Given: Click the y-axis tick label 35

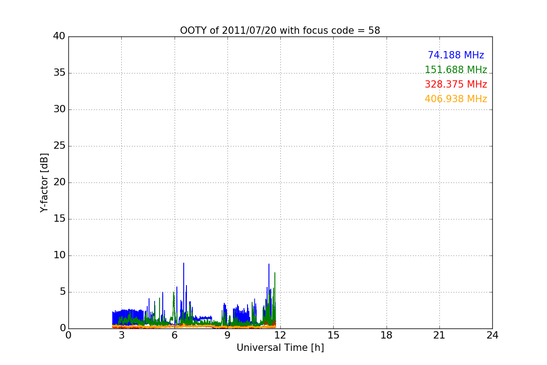Looking at the screenshot, I should (59, 73).
